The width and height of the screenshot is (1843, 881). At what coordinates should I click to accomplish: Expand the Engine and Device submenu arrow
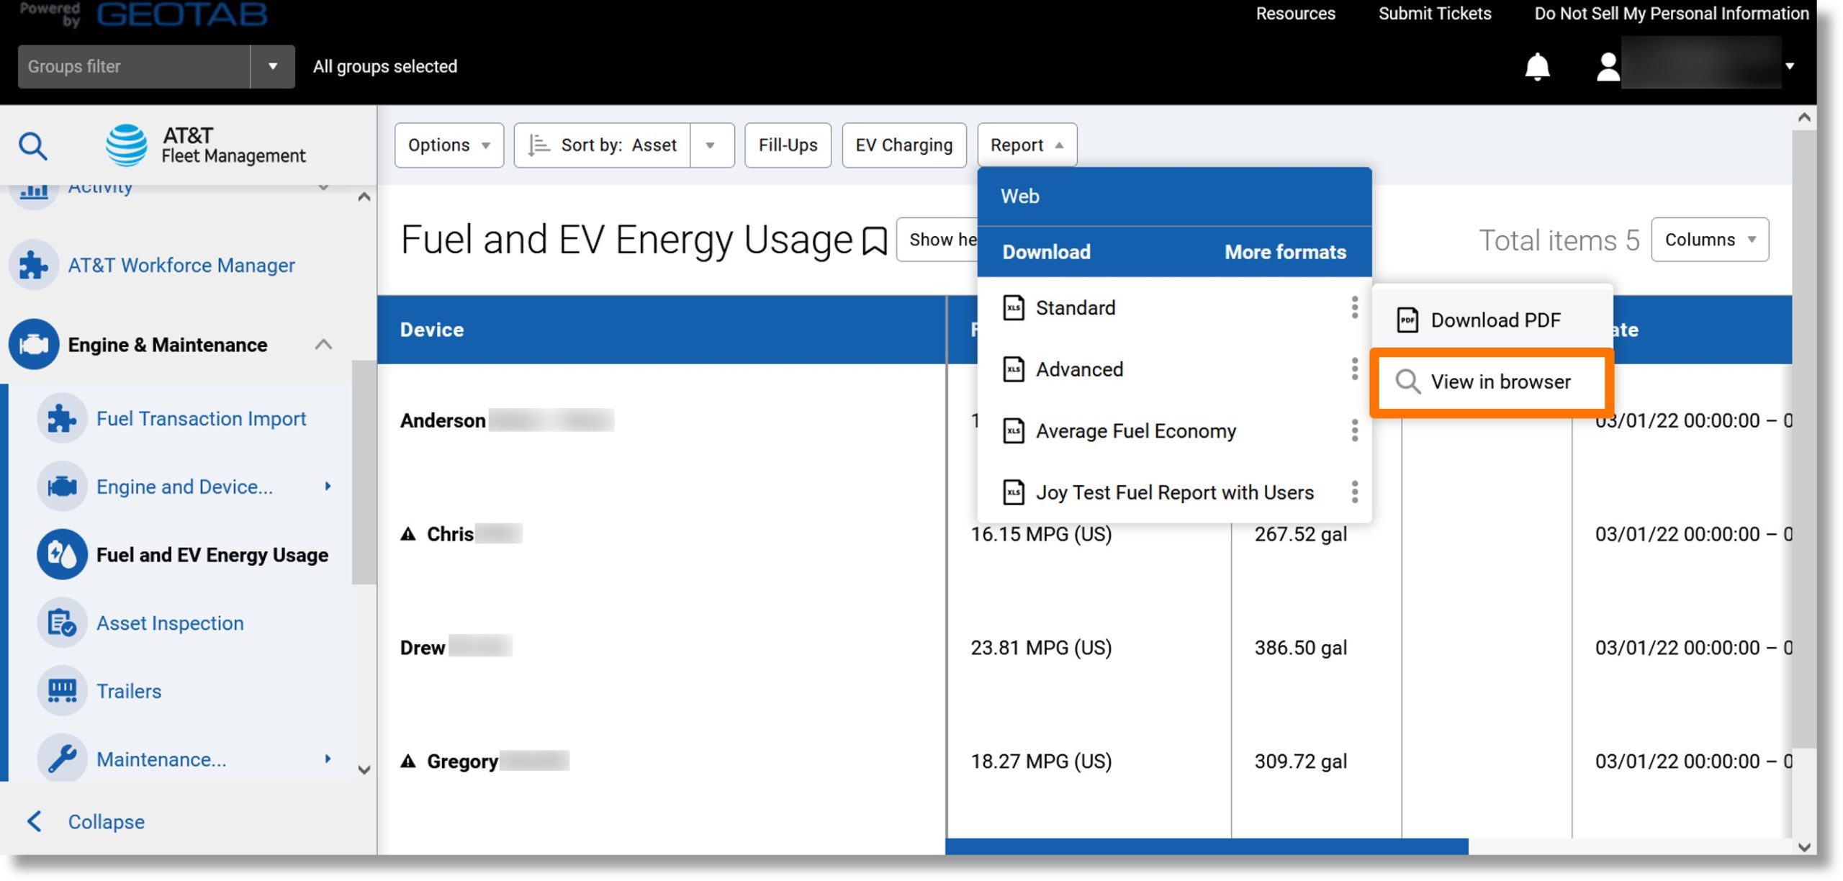[328, 487]
